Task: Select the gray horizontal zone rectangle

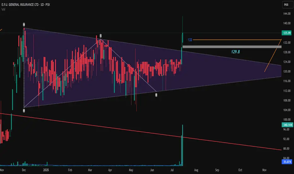Action: point(232,47)
